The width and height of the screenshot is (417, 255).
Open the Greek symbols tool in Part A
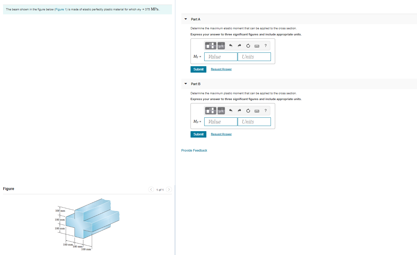click(221, 46)
